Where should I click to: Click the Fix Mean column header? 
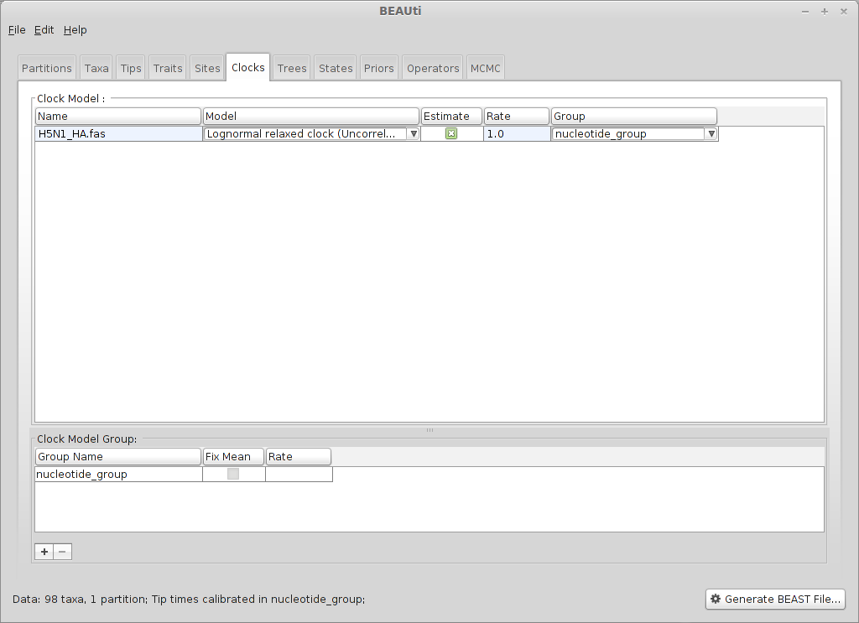coord(233,457)
